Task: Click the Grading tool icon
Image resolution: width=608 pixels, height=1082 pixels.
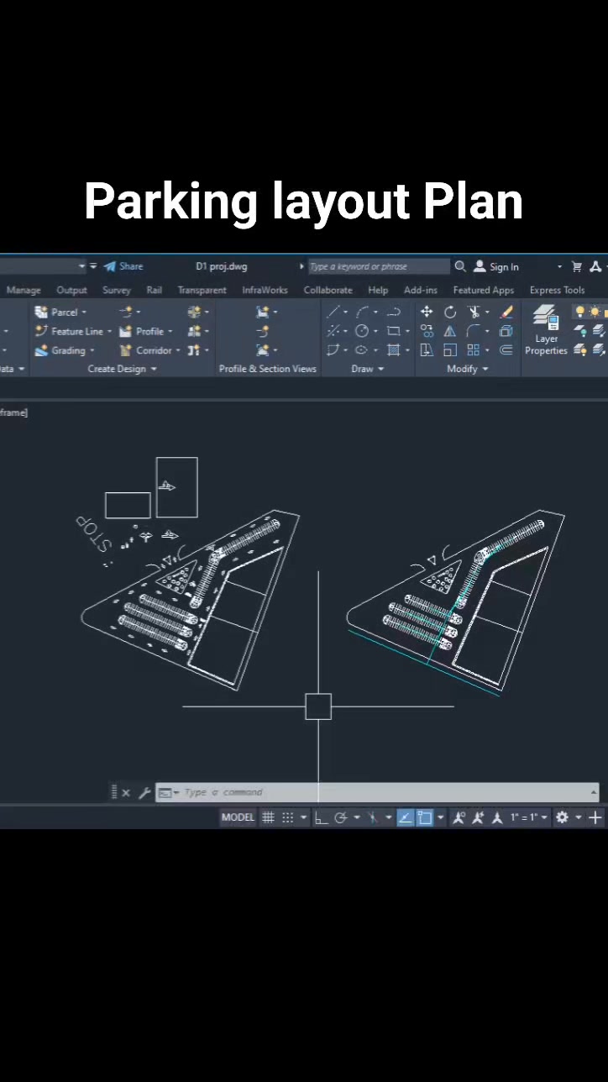Action: (41, 350)
